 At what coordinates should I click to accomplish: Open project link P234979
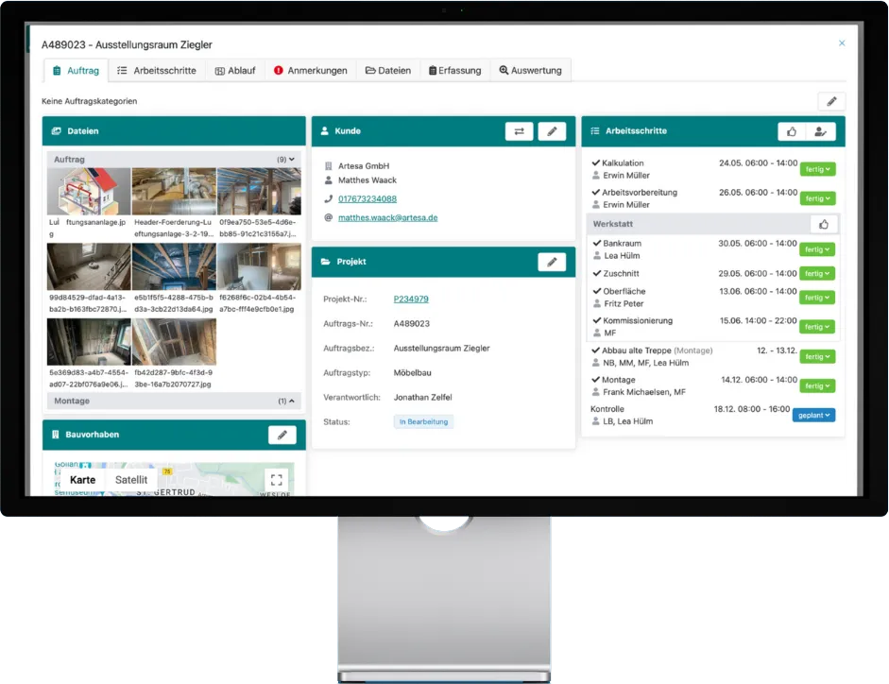click(x=411, y=299)
